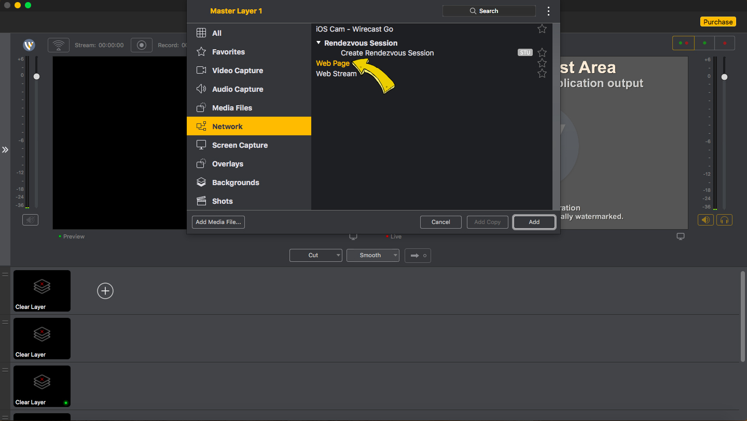Select the third layer Clear Layer shot
Screen dimensions: 747x421
42,386
